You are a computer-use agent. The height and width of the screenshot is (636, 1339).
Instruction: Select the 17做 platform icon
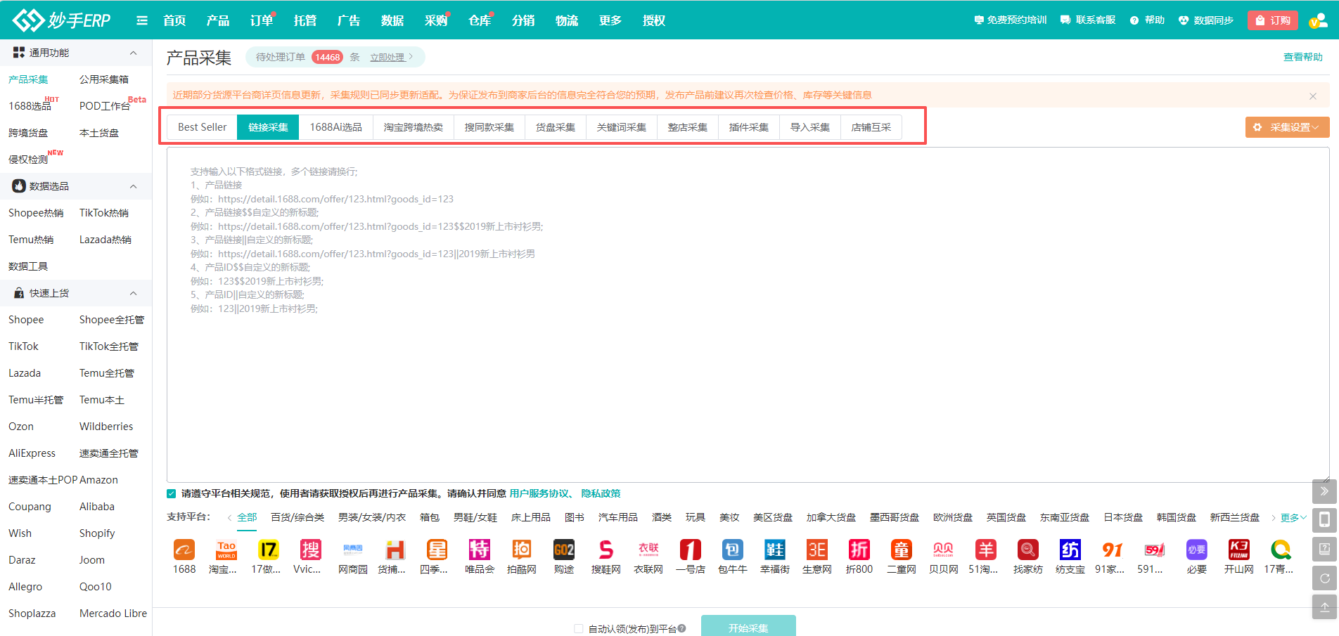pos(269,549)
